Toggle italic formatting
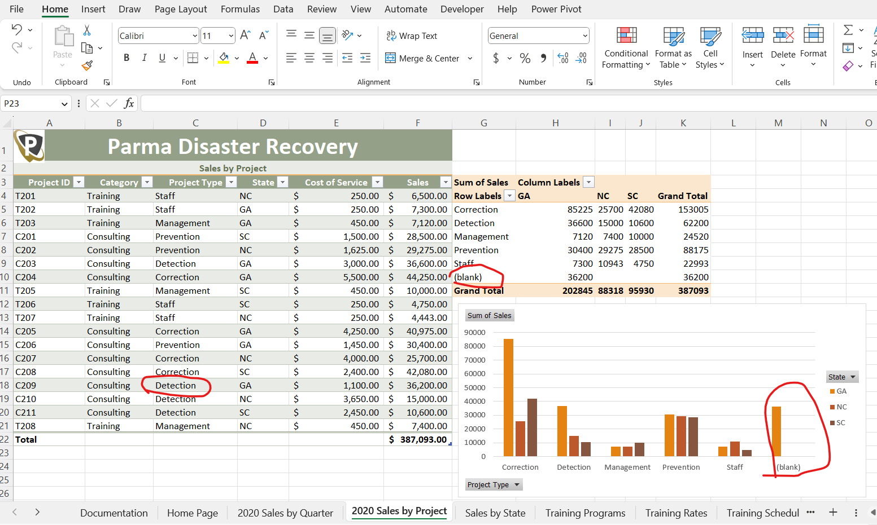Image resolution: width=877 pixels, height=525 pixels. click(x=144, y=58)
